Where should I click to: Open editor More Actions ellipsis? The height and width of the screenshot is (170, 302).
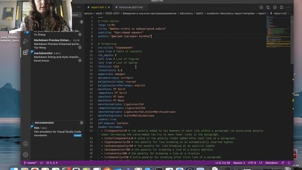(288, 8)
